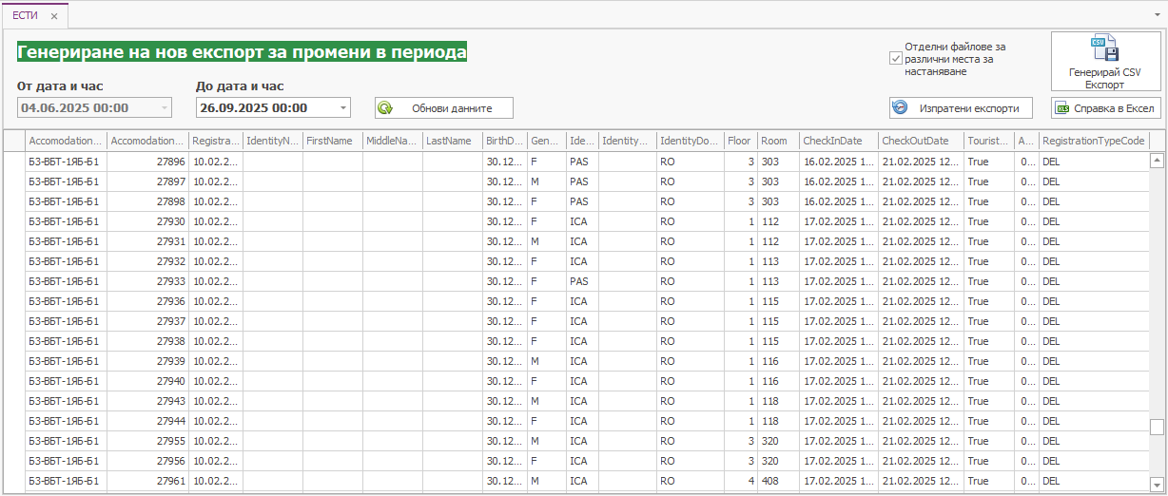
Task: Expand the tab list arrow at top right
Action: 1157,16
